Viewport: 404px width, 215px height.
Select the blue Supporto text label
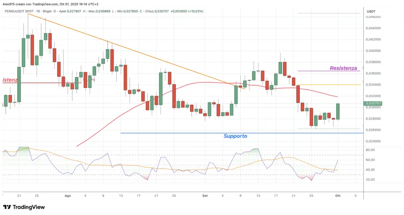(235, 136)
